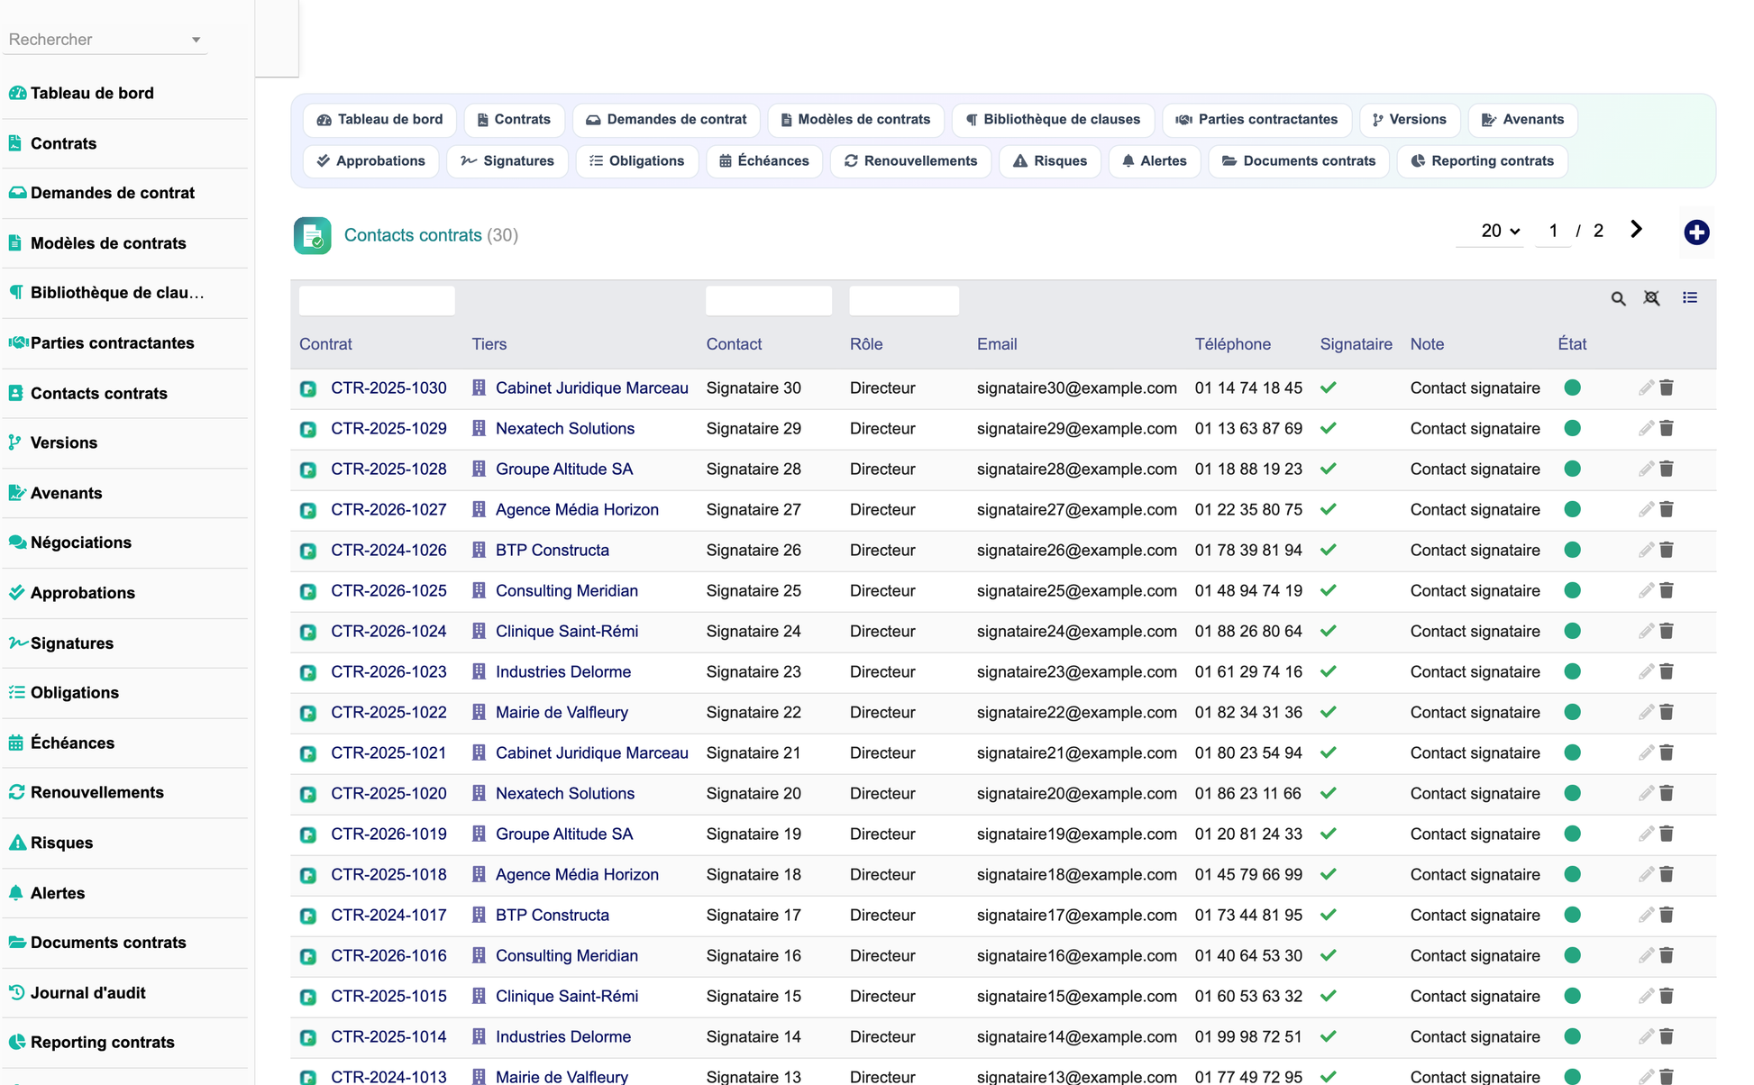
Task: Edit the CTR-2025-1014 row with the pencil icon
Action: coord(1646,1036)
